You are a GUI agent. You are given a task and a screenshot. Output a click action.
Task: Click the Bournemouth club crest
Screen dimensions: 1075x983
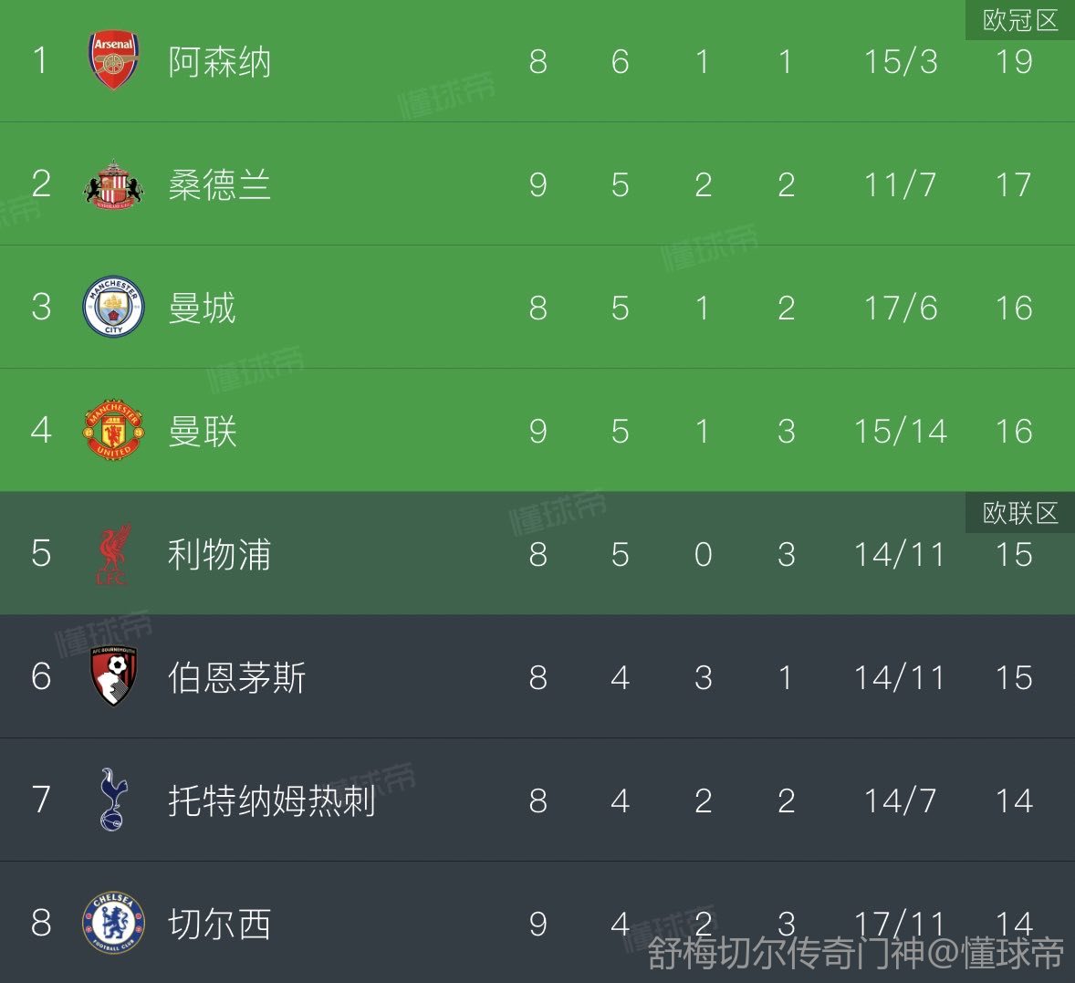pos(113,676)
